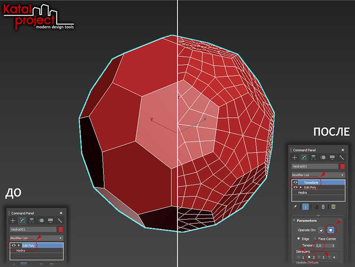This screenshot has width=355, height=267.
Task: Open the Motion tab in the ПОСЛЕ command panel
Action: 323,158
